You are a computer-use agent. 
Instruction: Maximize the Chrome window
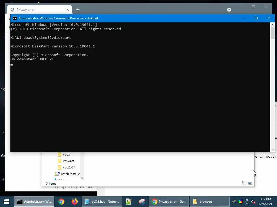pyautogui.click(x=253, y=7)
